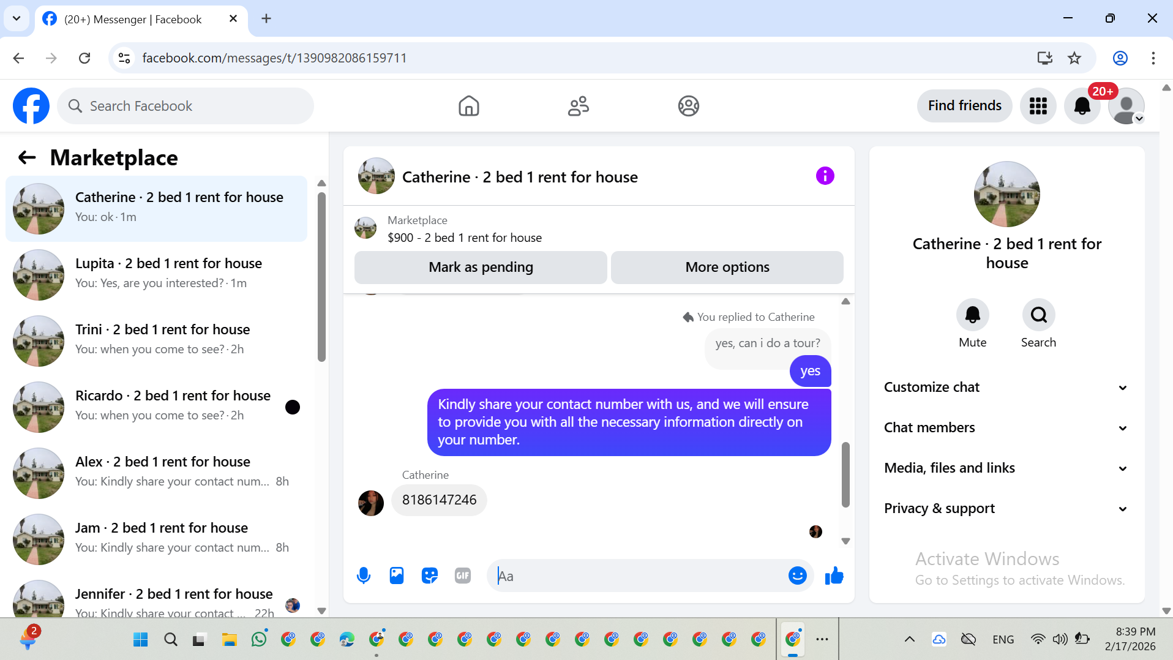Select Catherine conversation in the list
The height and width of the screenshot is (660, 1173).
(157, 209)
